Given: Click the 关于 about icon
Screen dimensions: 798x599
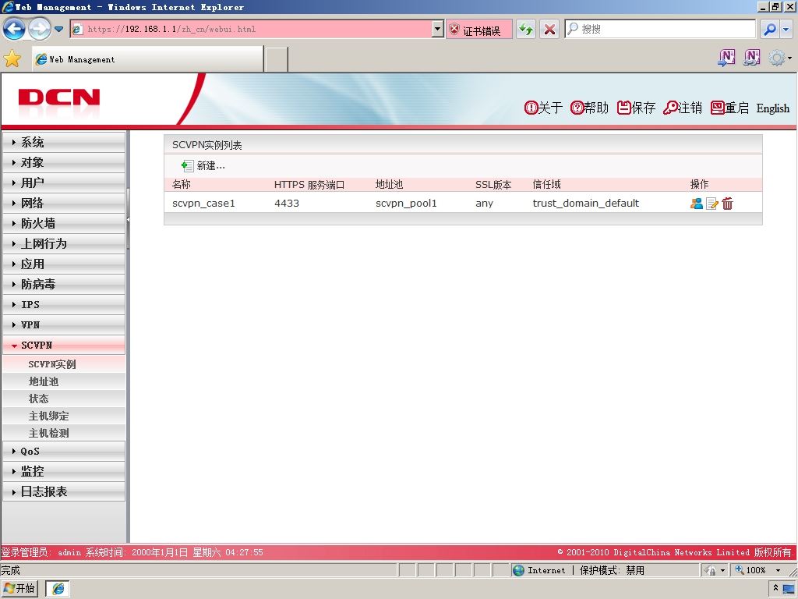Looking at the screenshot, I should (531, 108).
